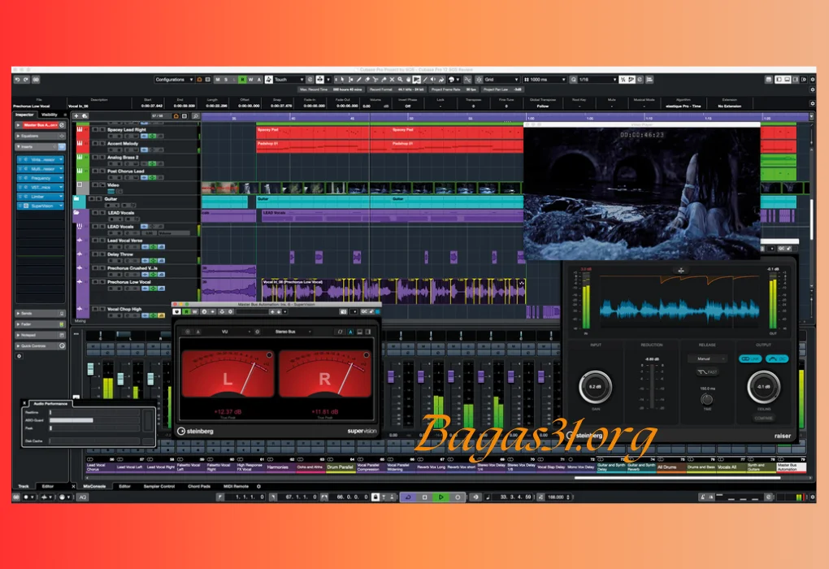Open the Configurations dropdown
829x569 pixels.
(x=174, y=80)
